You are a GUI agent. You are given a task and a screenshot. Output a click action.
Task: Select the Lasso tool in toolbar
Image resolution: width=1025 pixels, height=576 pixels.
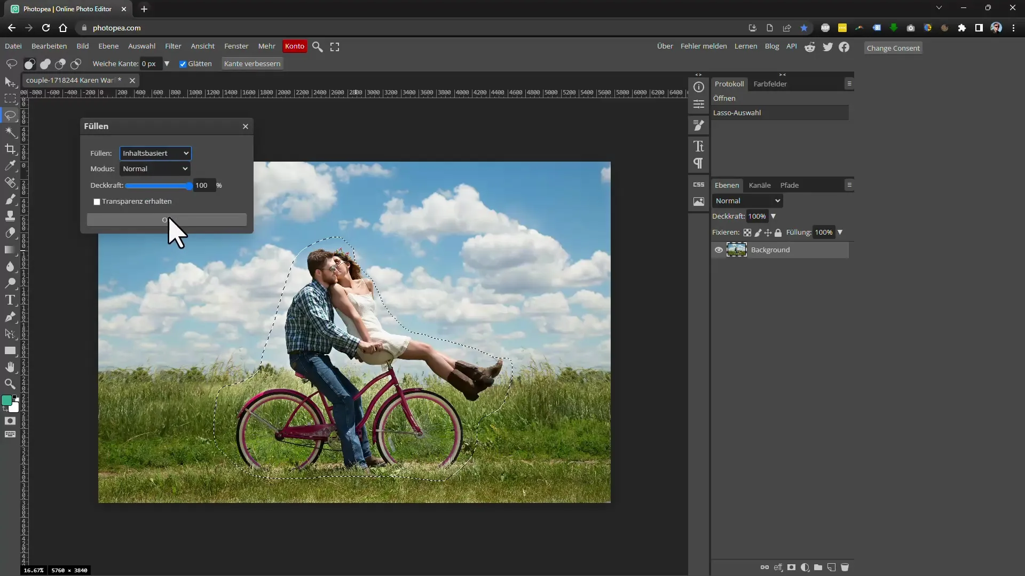(x=10, y=115)
